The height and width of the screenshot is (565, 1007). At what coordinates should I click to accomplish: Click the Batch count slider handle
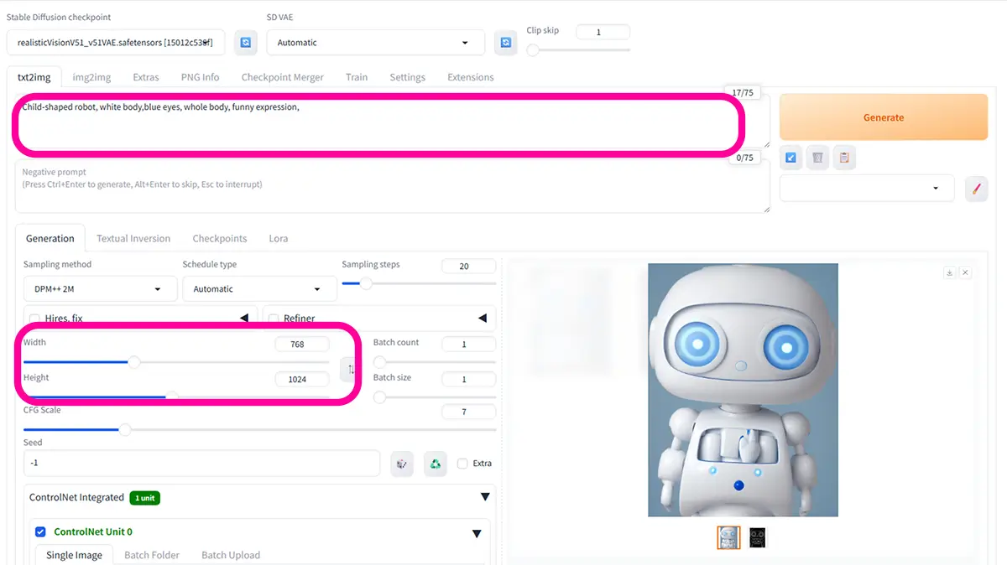point(379,362)
